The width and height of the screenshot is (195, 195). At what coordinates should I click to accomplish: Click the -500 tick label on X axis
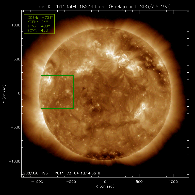point(71,182)
